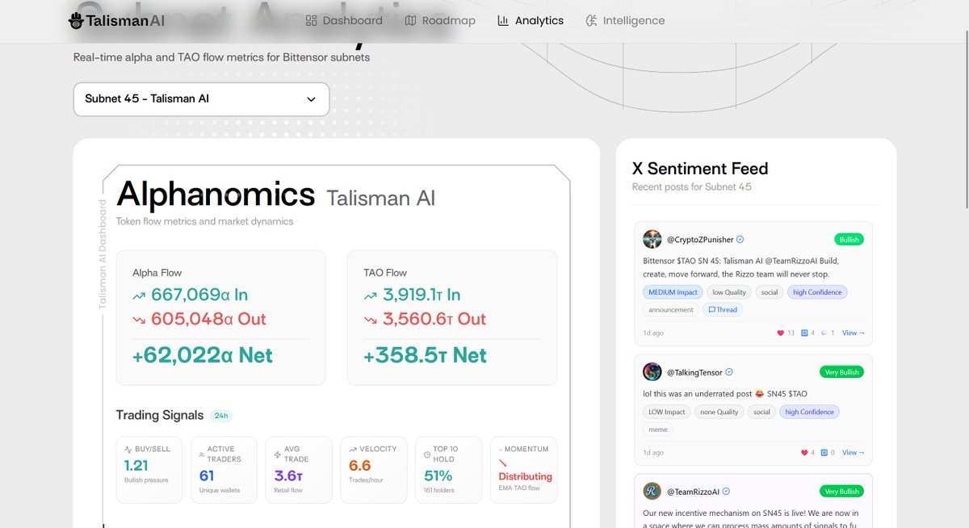Open the Thread tag on CryptoZPunisher post
969x528 pixels.
click(x=723, y=309)
